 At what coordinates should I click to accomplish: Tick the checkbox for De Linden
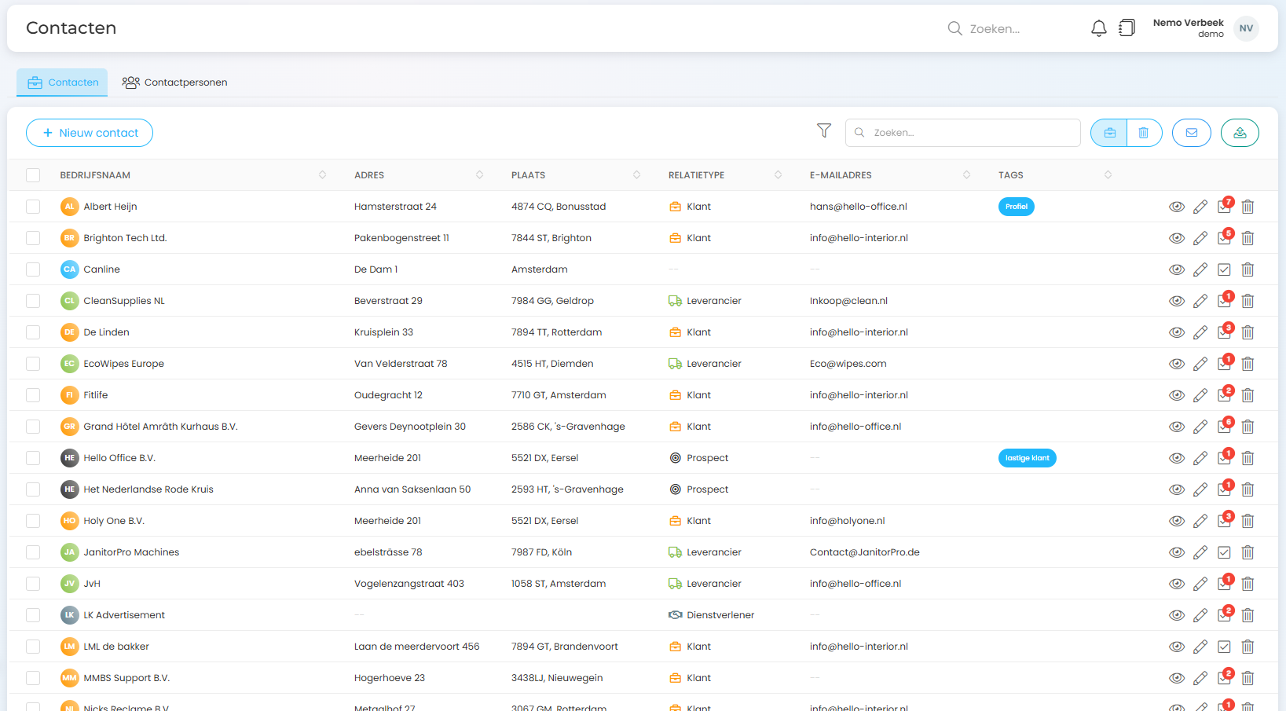point(33,332)
